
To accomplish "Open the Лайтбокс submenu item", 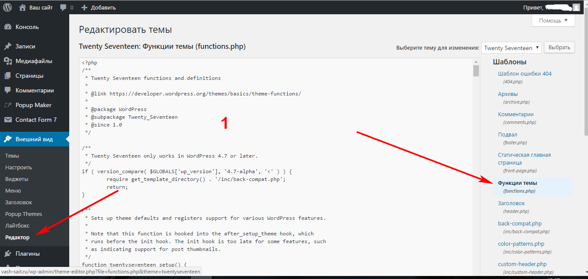I will pos(17,225).
